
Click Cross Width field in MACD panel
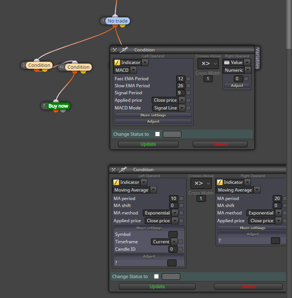pyautogui.click(x=208, y=79)
